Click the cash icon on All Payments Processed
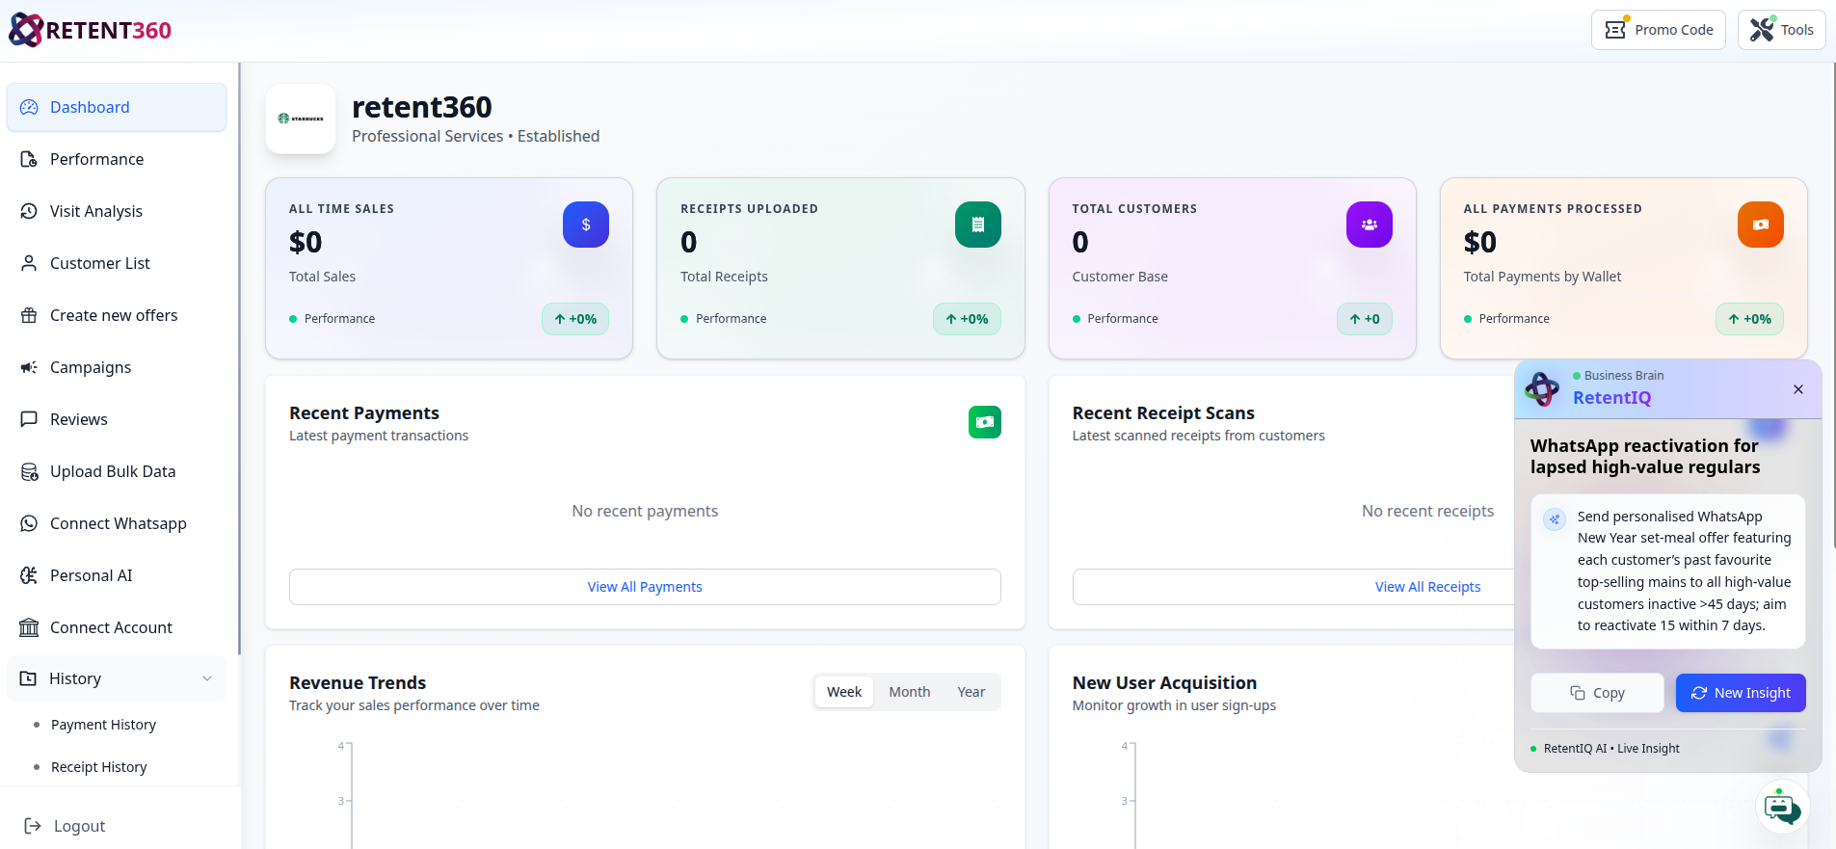The height and width of the screenshot is (849, 1836). [1761, 225]
